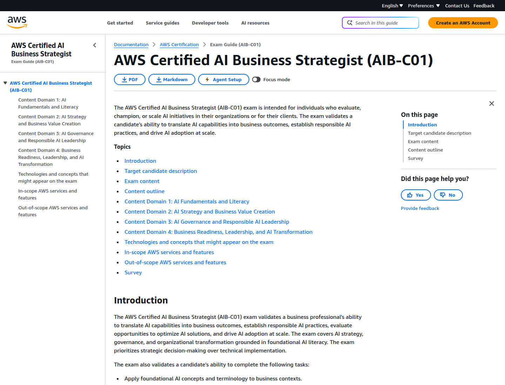This screenshot has height=385, width=505.
Task: Click the AWS logo
Action: tap(17, 22)
